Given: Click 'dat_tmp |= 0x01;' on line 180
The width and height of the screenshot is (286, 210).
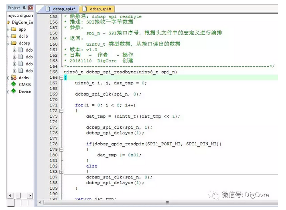Looking at the screenshot, I should pos(119,155).
